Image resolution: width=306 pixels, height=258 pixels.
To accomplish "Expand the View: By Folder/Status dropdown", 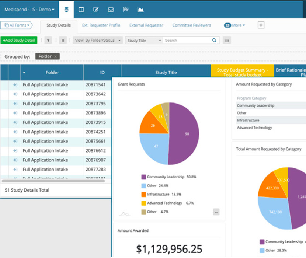I will pos(98,41).
